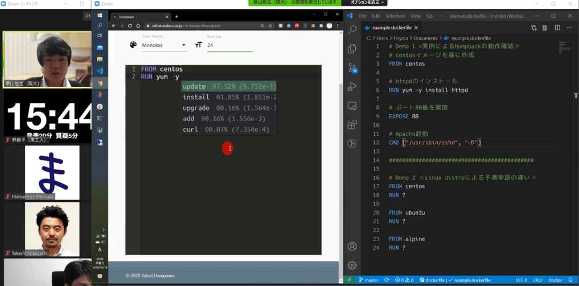Open the Extensions view in VS Code
The height and width of the screenshot is (286, 579).
(352, 125)
